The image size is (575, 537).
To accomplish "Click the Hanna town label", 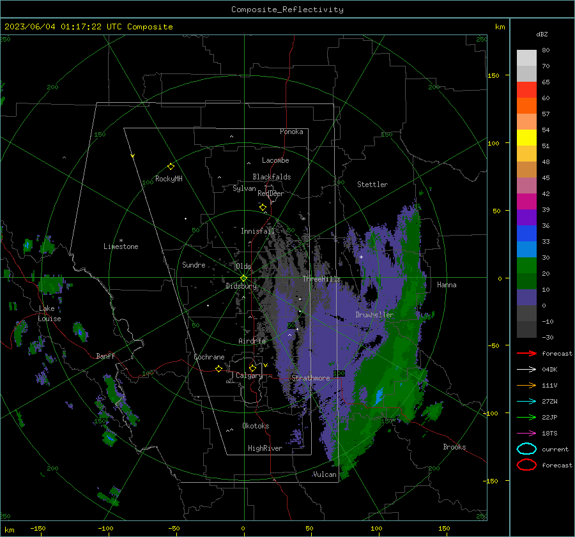I will click(x=447, y=285).
